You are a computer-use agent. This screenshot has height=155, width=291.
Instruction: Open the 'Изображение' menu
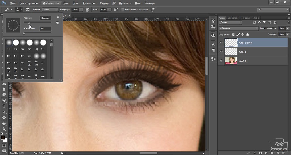pos(51,3)
